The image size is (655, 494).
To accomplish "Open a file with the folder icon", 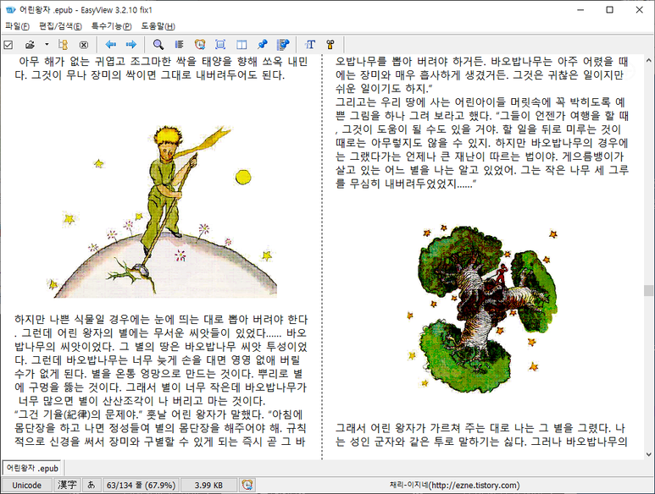I will (x=30, y=45).
